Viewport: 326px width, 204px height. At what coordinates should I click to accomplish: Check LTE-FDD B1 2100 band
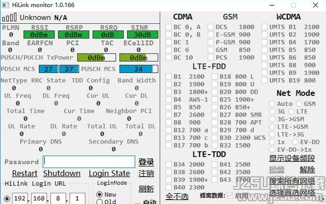point(168,76)
